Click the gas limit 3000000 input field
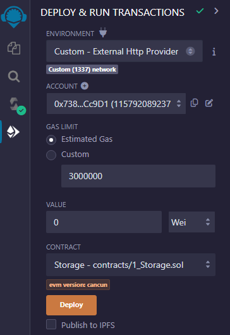This screenshot has height=335, width=230. point(138,176)
